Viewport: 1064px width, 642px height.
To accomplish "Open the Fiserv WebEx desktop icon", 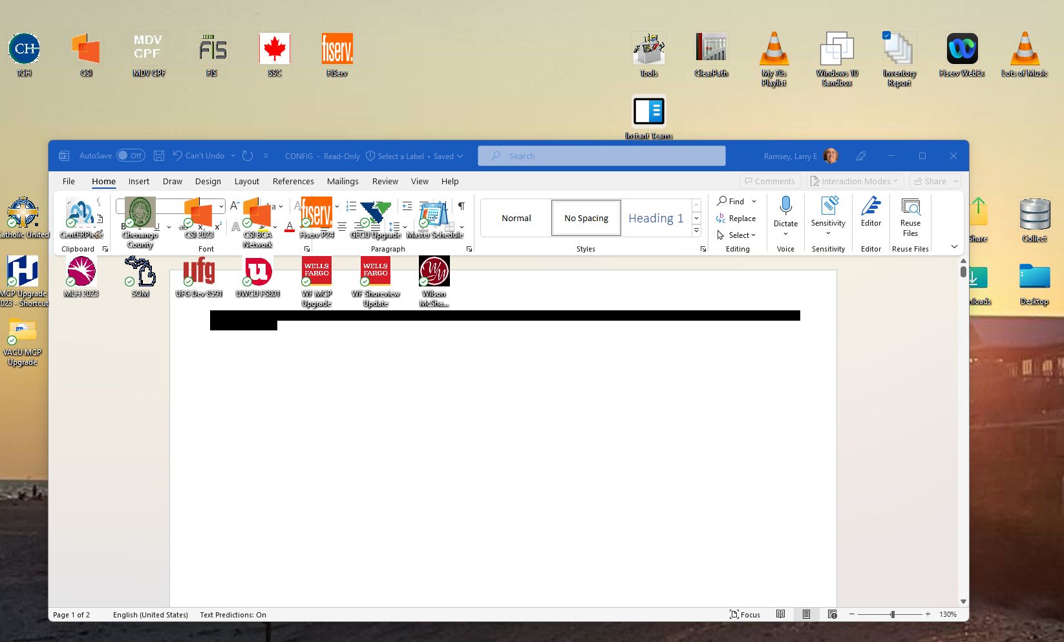I will click(962, 55).
